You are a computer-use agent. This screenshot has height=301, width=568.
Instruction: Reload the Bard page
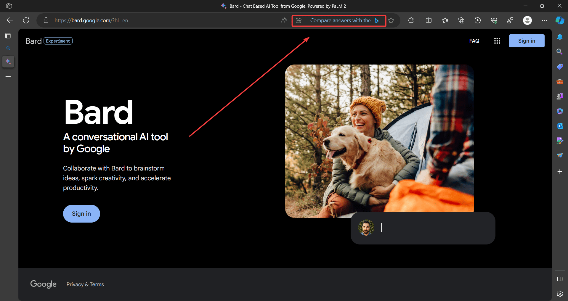tap(26, 20)
